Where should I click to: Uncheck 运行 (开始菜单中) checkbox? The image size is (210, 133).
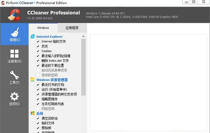click(38, 90)
